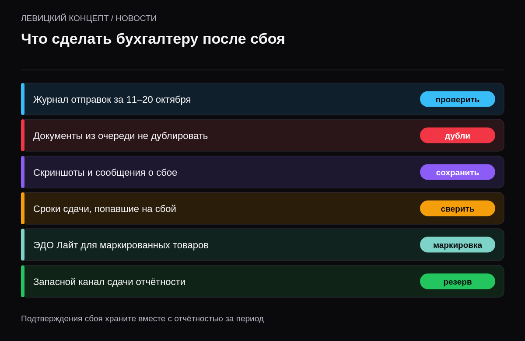Viewport: 525px width, 341px height.
Task: Select «Журнал отправок за 11–20 октября» text
Action: (x=112, y=100)
